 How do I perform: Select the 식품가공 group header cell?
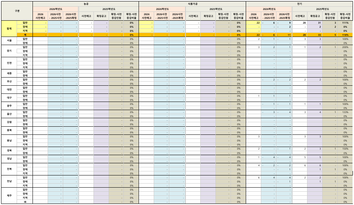pos(193,4)
